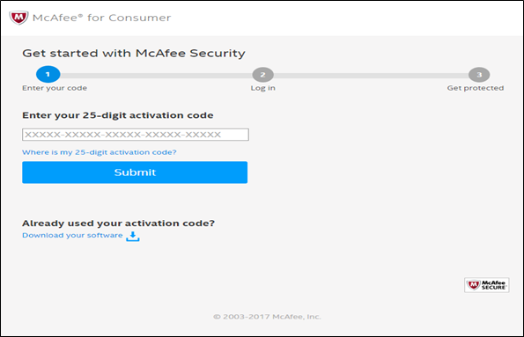Click 'Already used your activation code?' heading

pyautogui.click(x=118, y=223)
